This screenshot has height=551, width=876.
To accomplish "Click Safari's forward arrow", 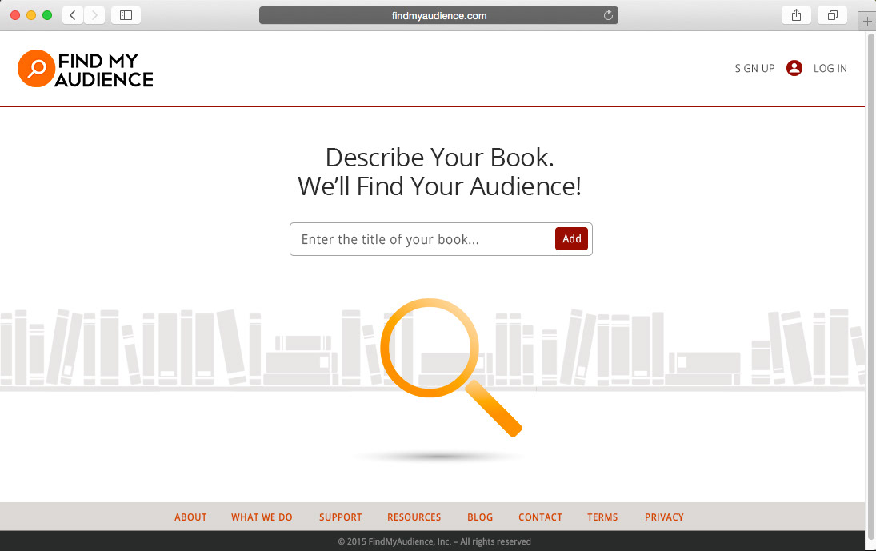I will [x=94, y=15].
